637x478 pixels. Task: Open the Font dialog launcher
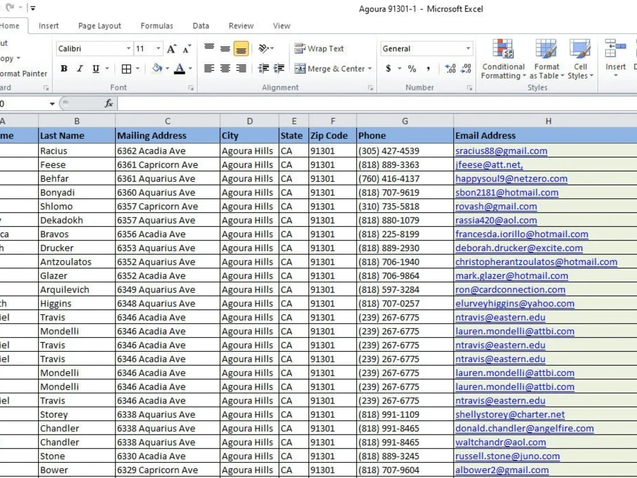click(x=190, y=88)
